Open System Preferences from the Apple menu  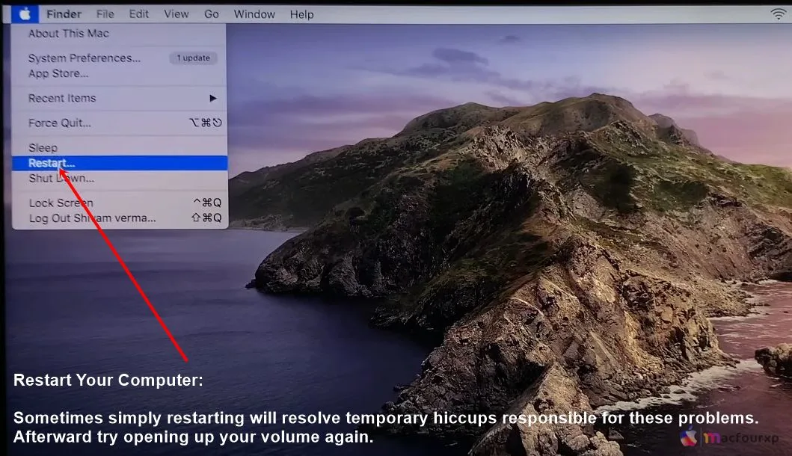tap(119, 58)
